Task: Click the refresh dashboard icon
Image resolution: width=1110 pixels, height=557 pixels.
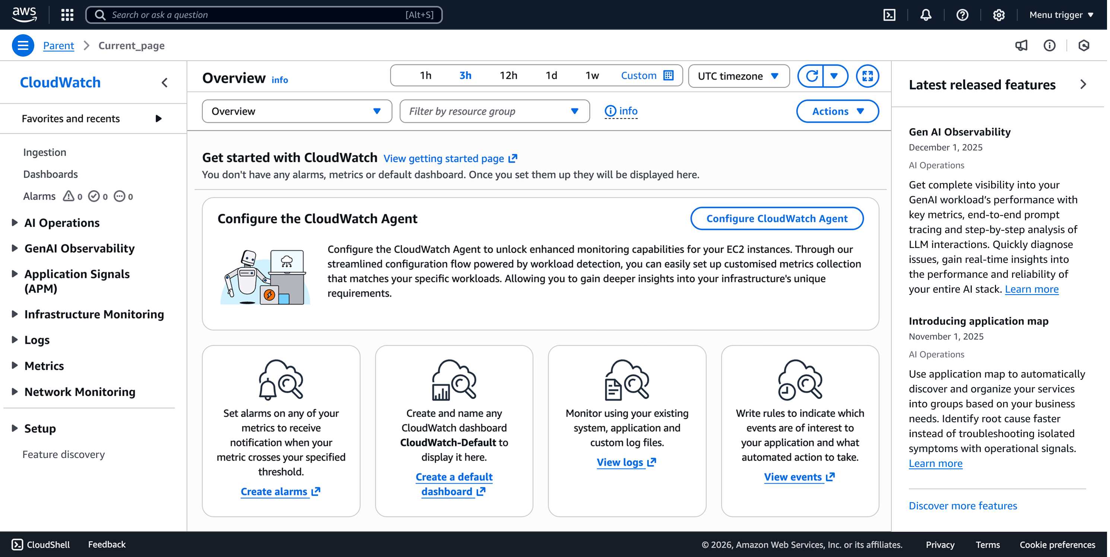Action: (811, 76)
